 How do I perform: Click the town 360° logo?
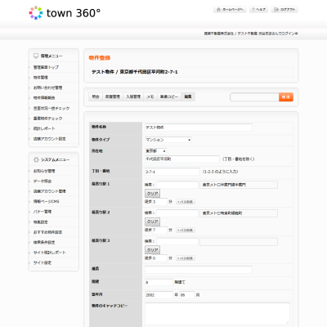[x=65, y=13]
